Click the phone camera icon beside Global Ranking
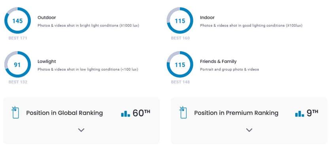Image resolution: width=332 pixels, height=150 pixels. click(x=15, y=113)
